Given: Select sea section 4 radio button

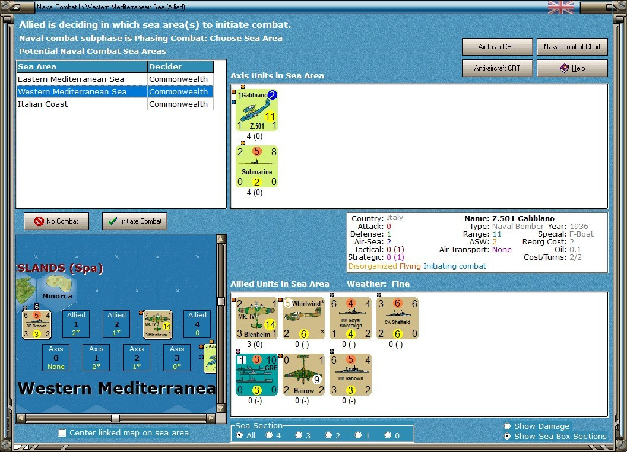Looking at the screenshot, I should (269, 435).
